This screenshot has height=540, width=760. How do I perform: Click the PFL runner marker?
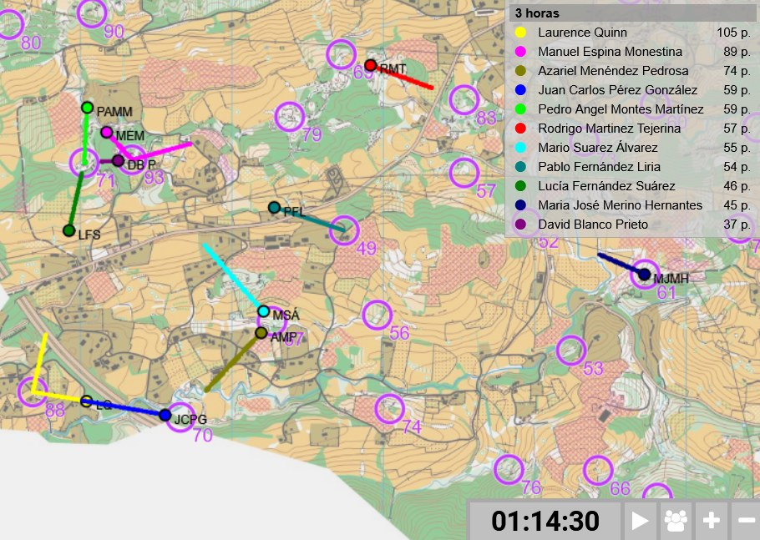(x=274, y=207)
